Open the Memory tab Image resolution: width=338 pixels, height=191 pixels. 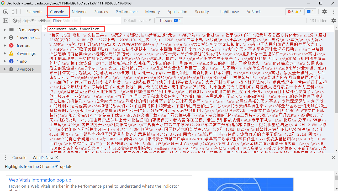click(152, 12)
